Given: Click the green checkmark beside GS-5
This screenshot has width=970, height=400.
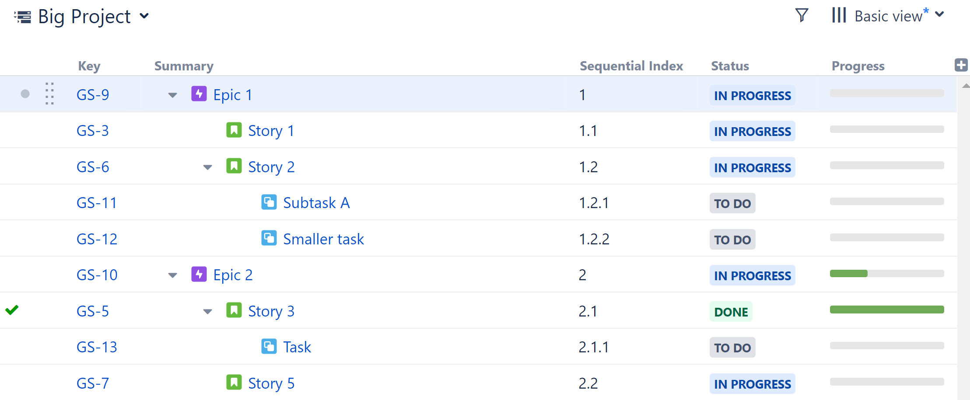Looking at the screenshot, I should click(x=12, y=310).
